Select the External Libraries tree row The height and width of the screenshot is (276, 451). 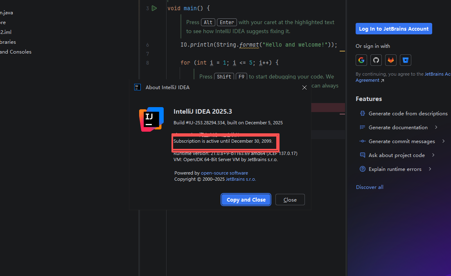[x=8, y=42]
